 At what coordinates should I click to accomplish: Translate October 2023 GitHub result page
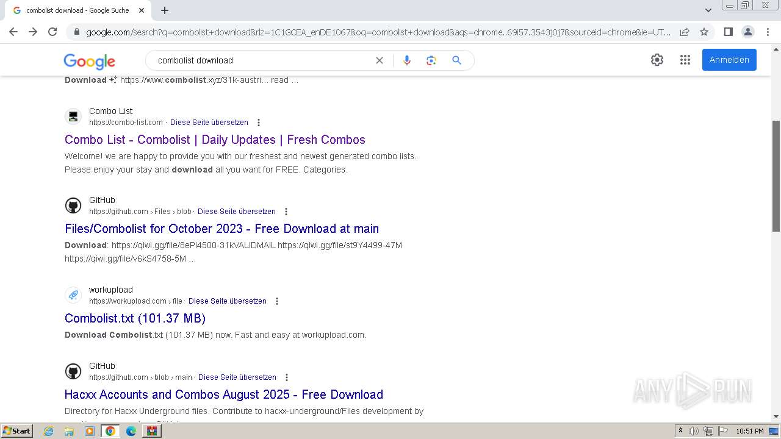coord(237,212)
